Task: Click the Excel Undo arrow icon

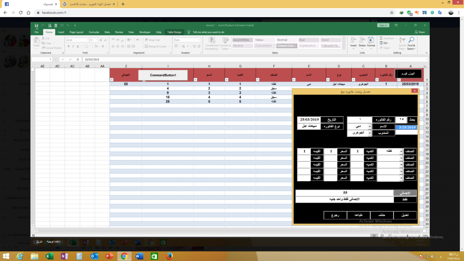Action: point(68,25)
